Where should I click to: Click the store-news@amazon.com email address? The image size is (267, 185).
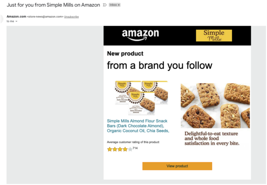coord(45,17)
